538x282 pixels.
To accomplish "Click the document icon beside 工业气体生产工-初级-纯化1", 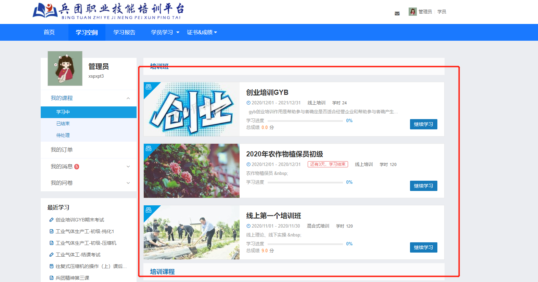I will (51, 231).
